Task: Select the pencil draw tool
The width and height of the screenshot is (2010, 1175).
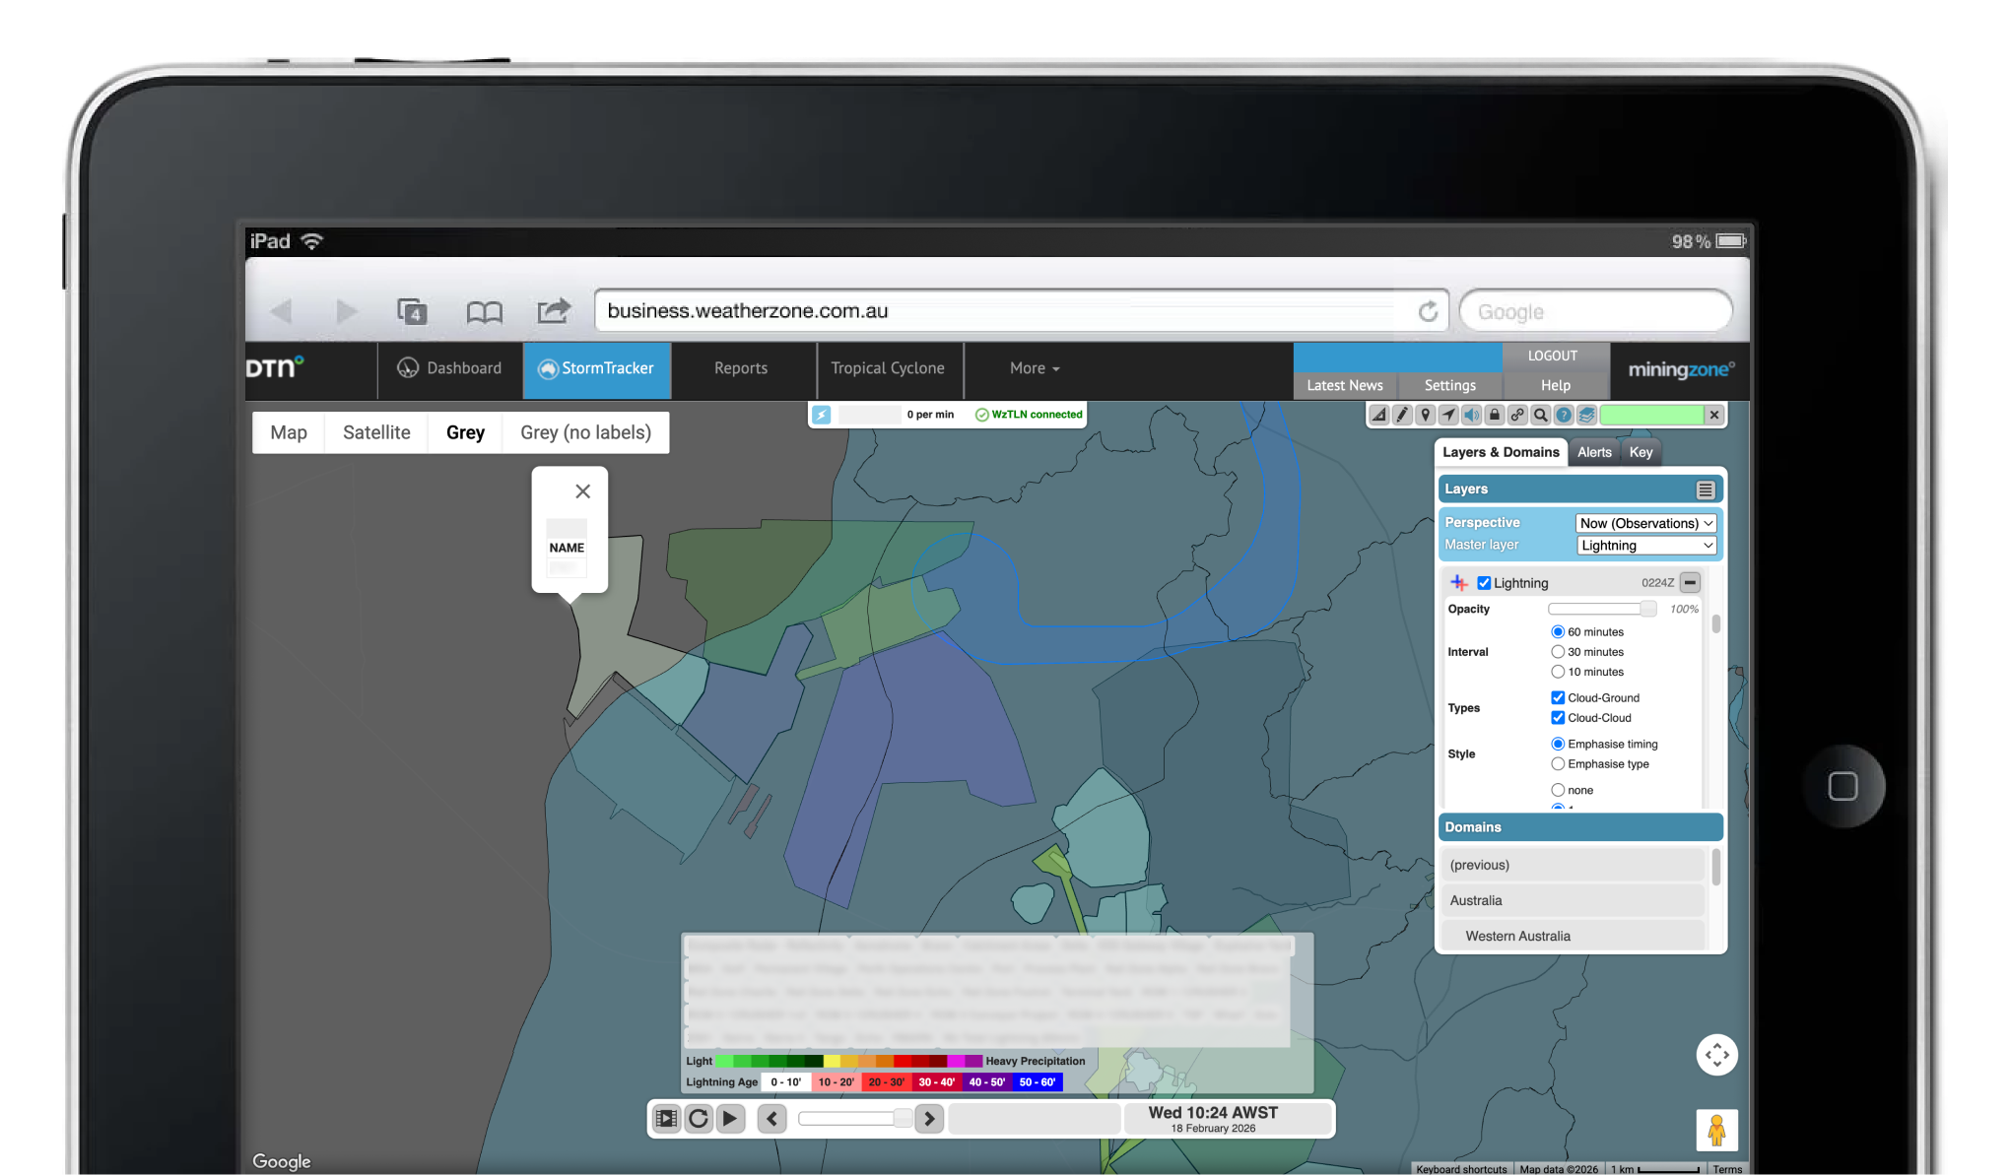Action: coord(1402,416)
